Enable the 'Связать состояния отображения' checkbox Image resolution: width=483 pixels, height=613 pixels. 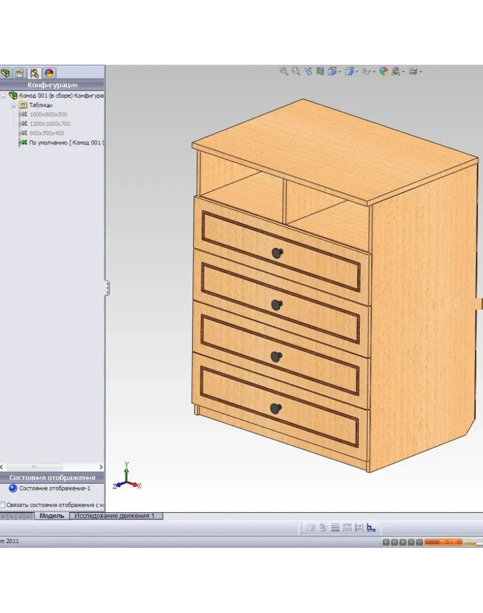(x=3, y=505)
